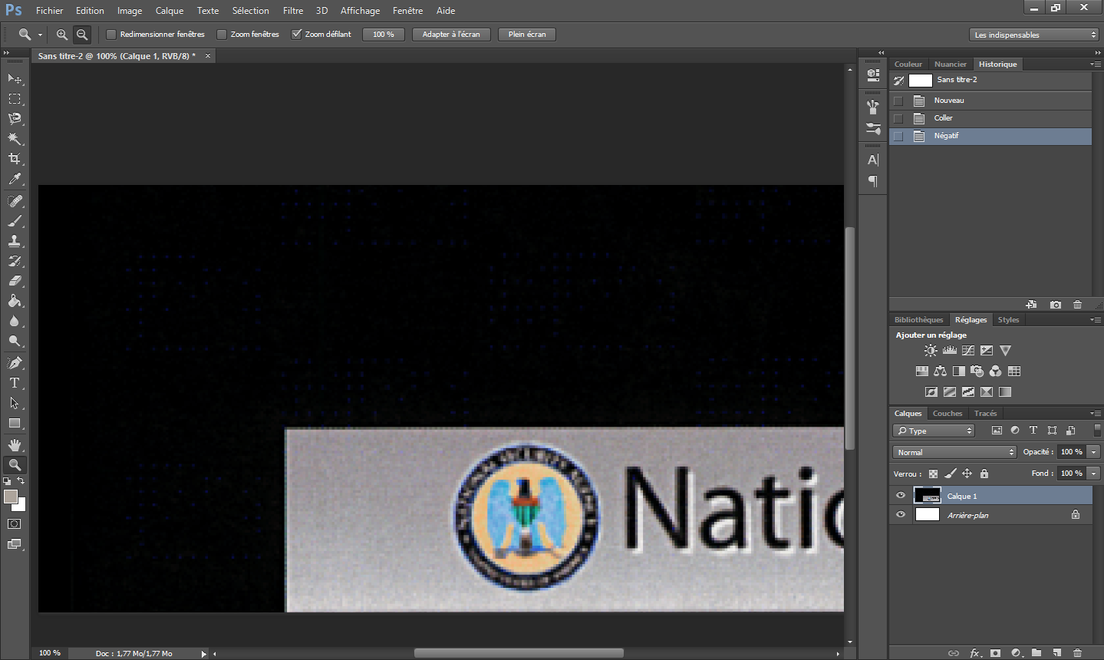Open the Layers panel flyout menu
Viewport: 1104px width, 660px height.
coord(1096,414)
